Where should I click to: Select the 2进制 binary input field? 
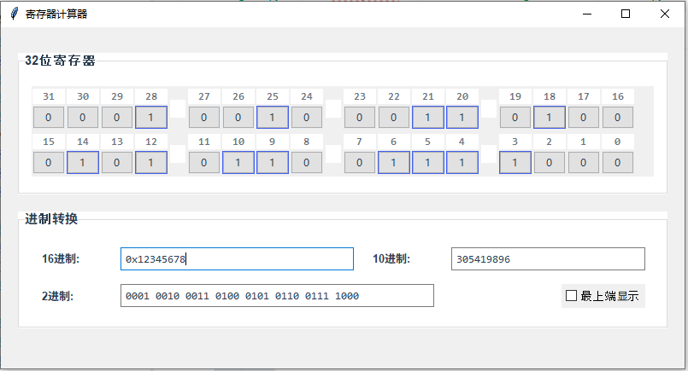tap(277, 296)
